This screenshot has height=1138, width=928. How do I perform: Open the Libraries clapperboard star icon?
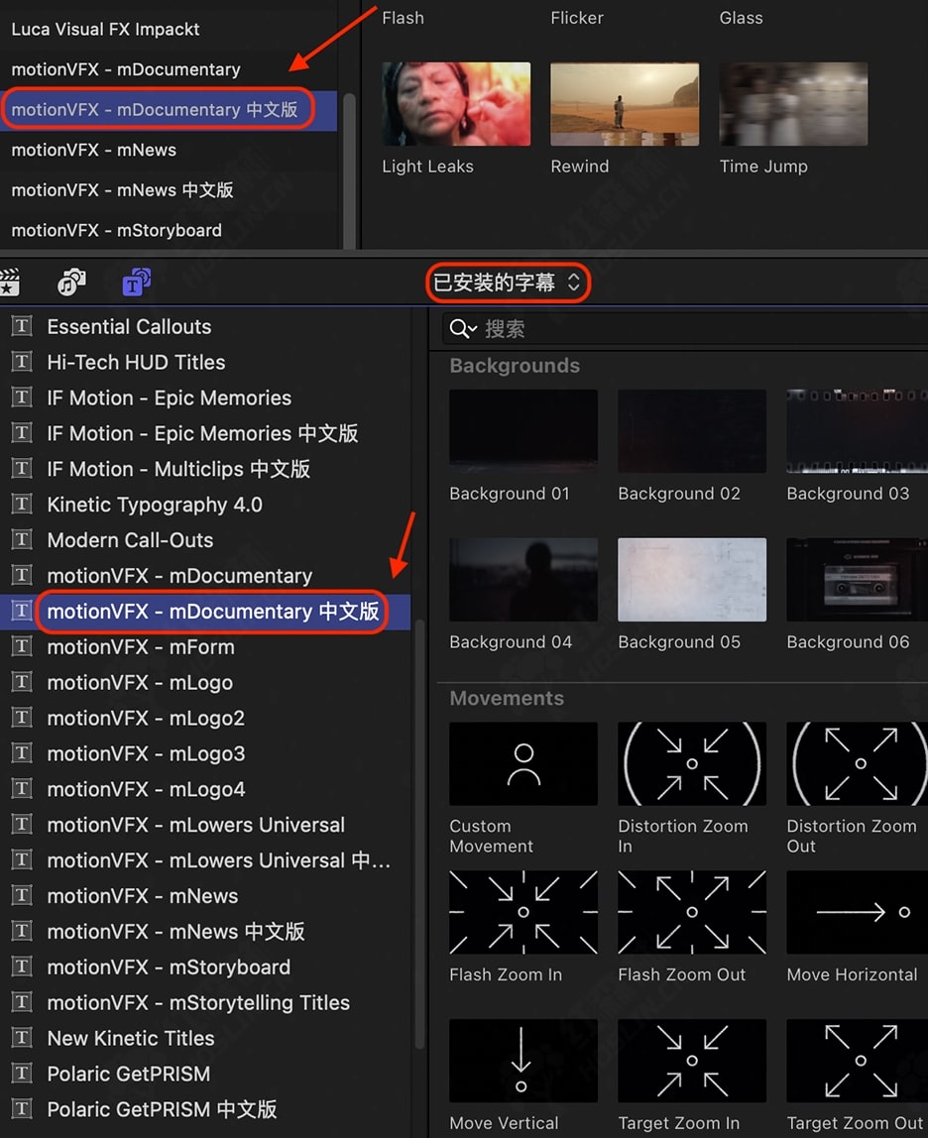(x=10, y=283)
